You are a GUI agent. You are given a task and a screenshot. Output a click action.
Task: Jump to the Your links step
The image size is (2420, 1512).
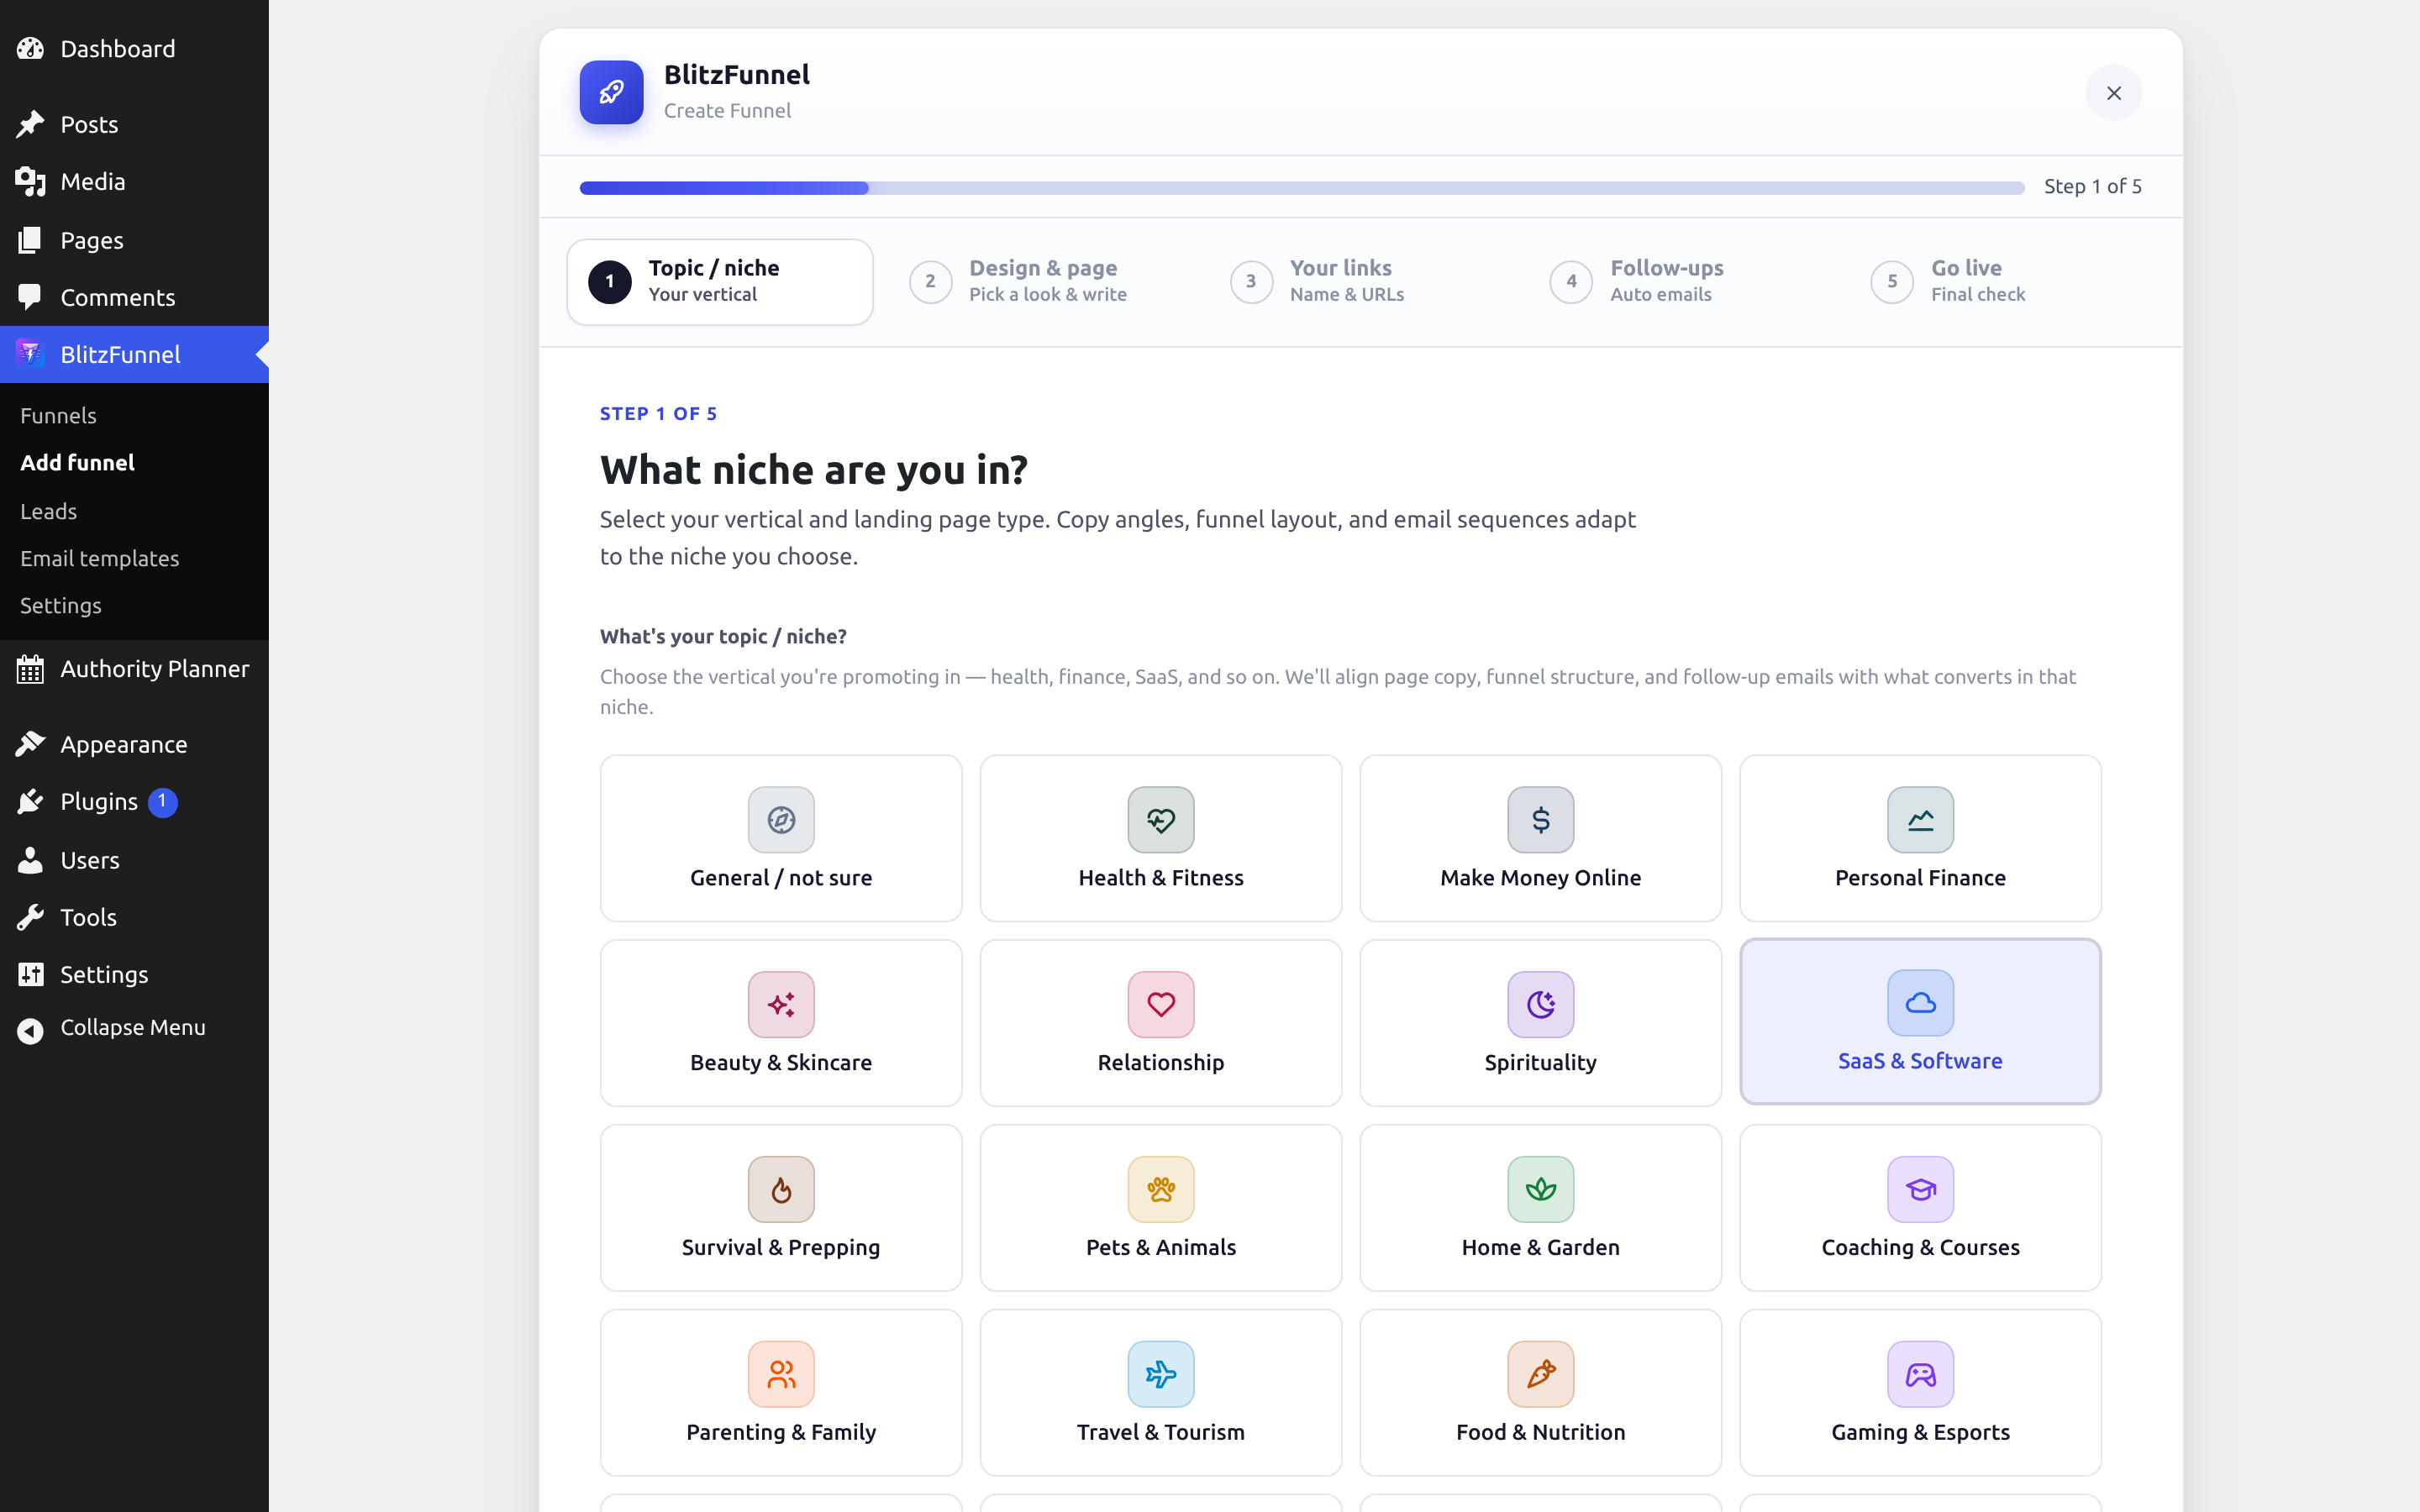(1360, 281)
